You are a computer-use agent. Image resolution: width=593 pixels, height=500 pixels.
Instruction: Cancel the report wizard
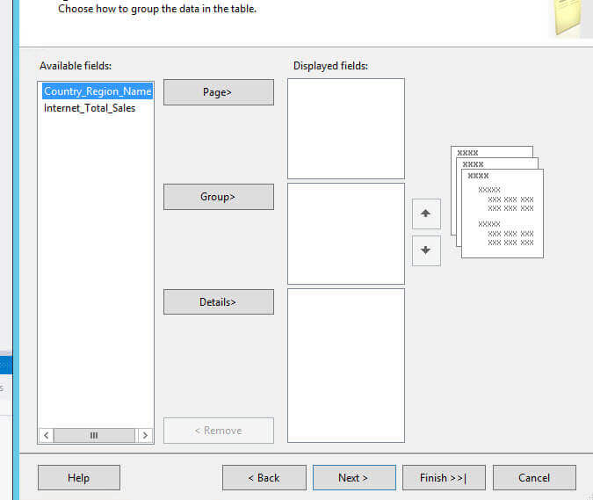pos(534,478)
